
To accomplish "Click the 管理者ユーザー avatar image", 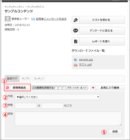I will pyautogui.click(x=8, y=19).
